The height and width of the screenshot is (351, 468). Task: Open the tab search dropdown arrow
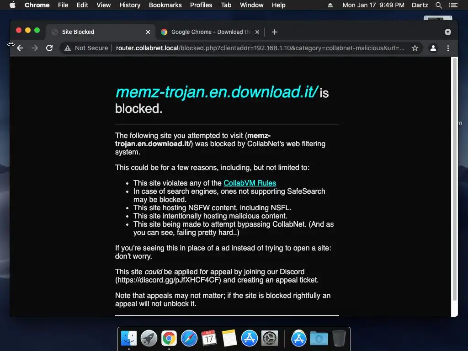(448, 32)
